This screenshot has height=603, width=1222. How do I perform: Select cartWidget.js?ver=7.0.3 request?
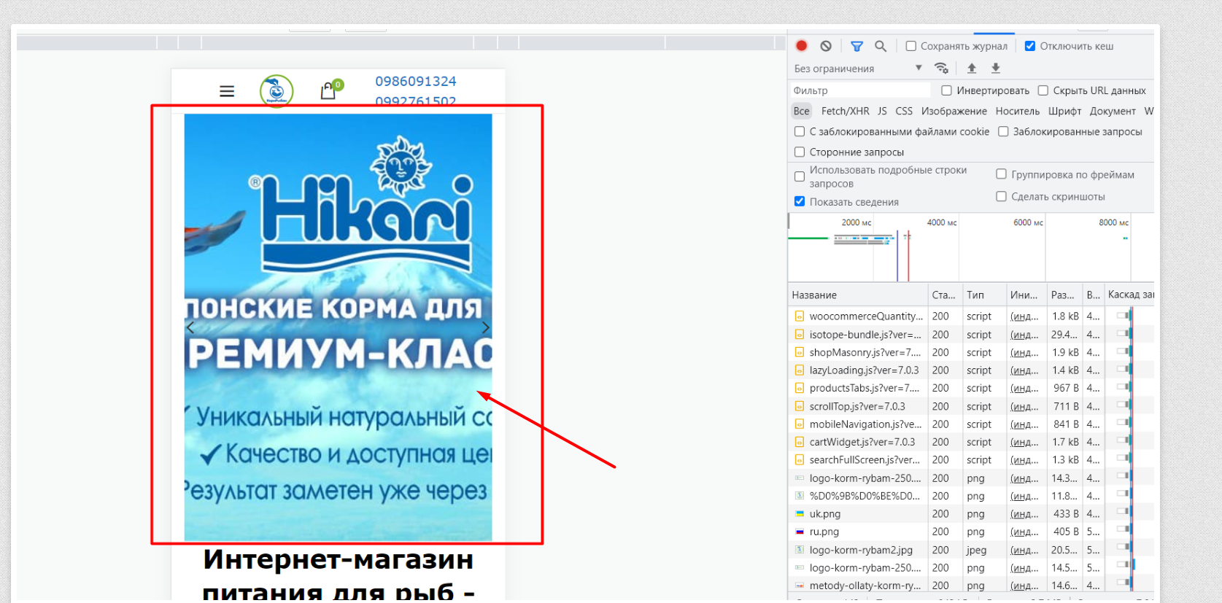(x=970, y=442)
